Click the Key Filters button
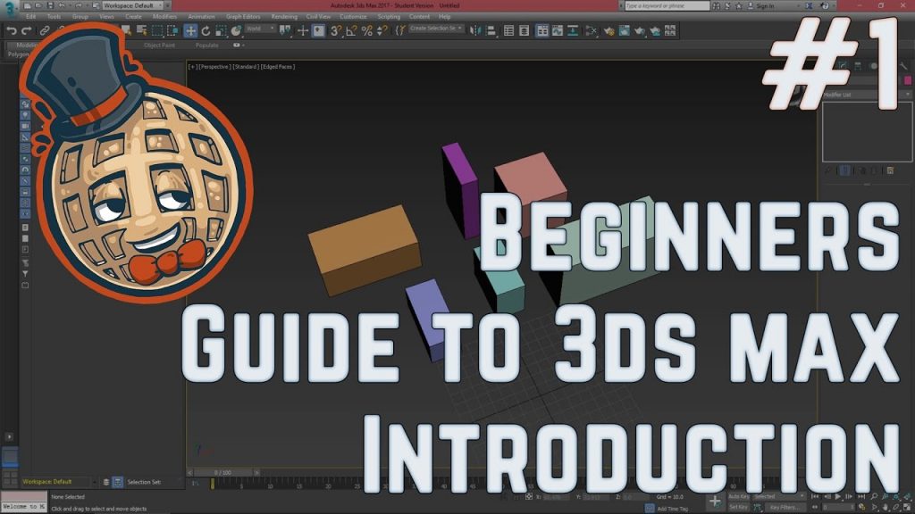Image resolution: width=915 pixels, height=514 pixels. pos(785,508)
